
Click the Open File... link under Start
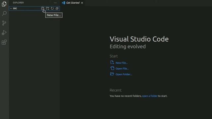[x=122, y=68]
